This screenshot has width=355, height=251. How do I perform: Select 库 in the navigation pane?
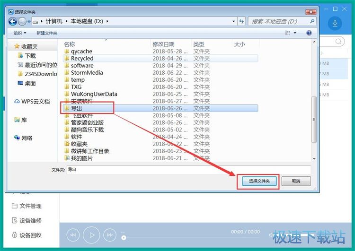(x=21, y=120)
